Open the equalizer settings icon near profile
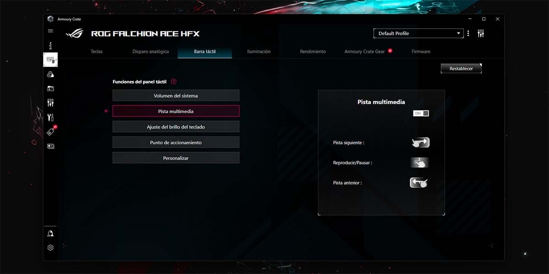Screen dimensions: 549x274 (480, 33)
